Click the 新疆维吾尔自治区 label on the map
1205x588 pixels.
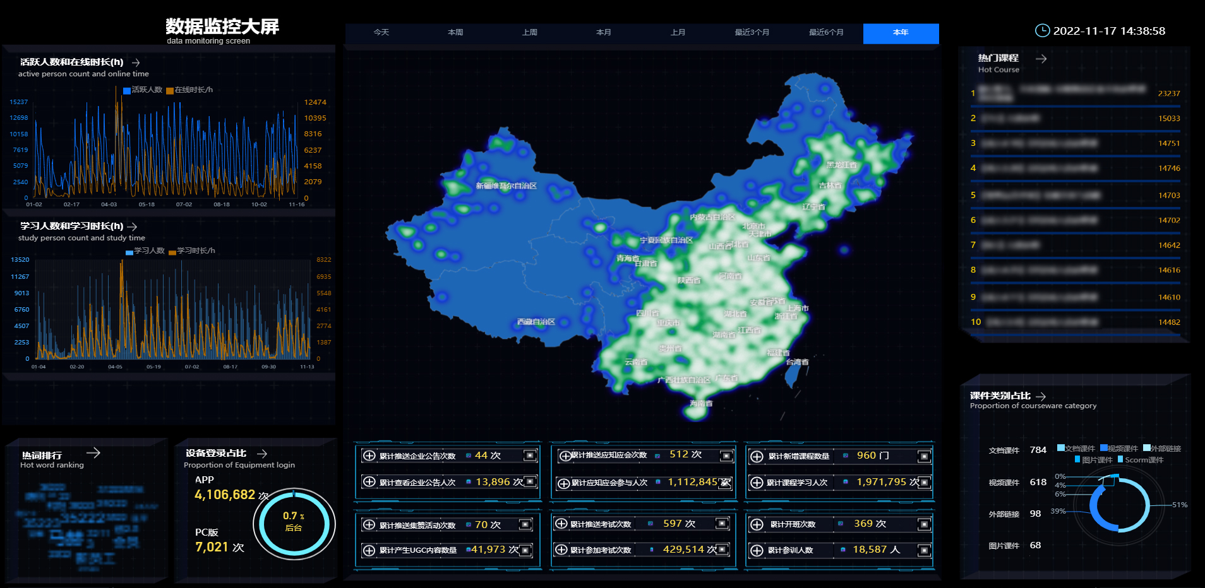coord(506,186)
